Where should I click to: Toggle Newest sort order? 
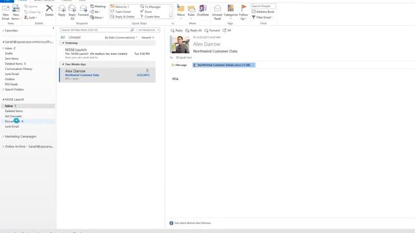pos(148,38)
